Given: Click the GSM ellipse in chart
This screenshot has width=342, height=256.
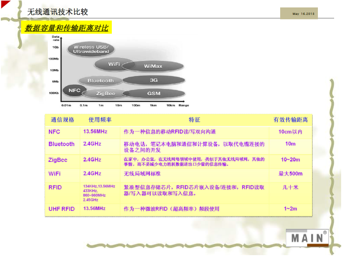Looking at the screenshot, I should (x=154, y=94).
